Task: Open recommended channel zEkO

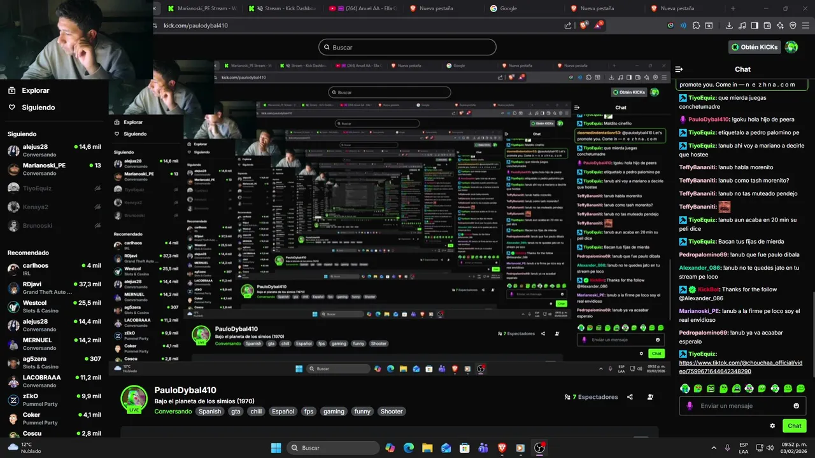Action: 53,400
